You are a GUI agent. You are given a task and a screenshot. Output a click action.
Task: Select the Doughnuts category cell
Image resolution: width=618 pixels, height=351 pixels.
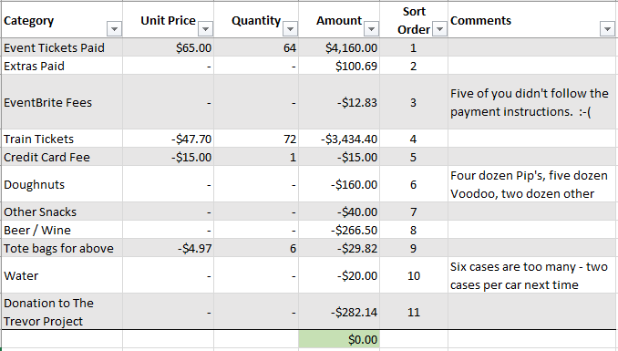(62, 184)
